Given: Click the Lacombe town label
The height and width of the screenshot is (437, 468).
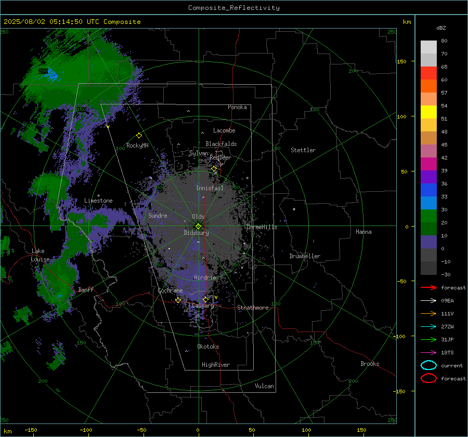Looking at the screenshot, I should point(224,130).
